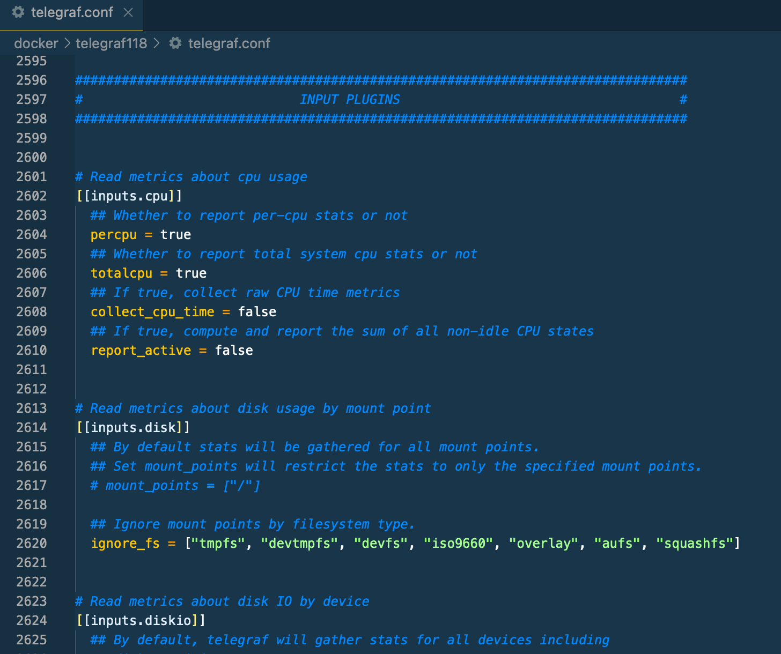Click line number 2614 in the gutter
The height and width of the screenshot is (654, 781).
[32, 428]
